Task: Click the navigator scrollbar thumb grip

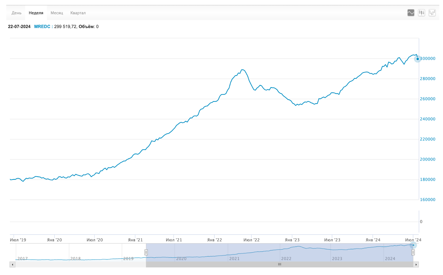Action: (x=280, y=264)
